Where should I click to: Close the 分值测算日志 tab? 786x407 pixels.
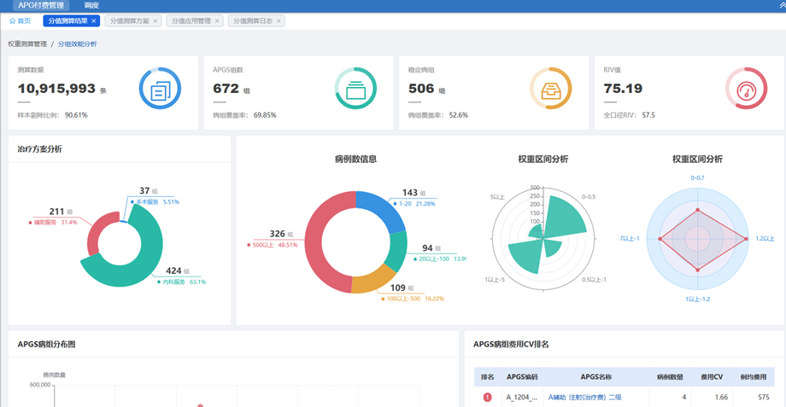coord(279,20)
